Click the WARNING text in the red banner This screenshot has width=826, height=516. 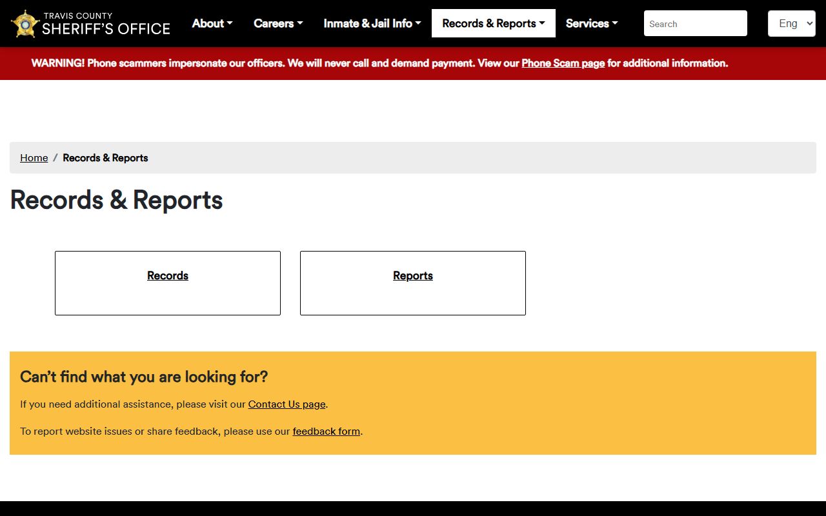(58, 63)
